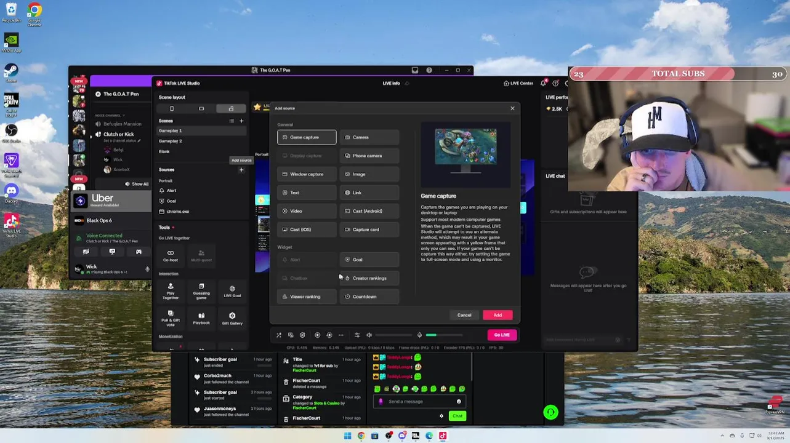The width and height of the screenshot is (790, 443).
Task: Close the Add source dialog
Action: pyautogui.click(x=512, y=108)
